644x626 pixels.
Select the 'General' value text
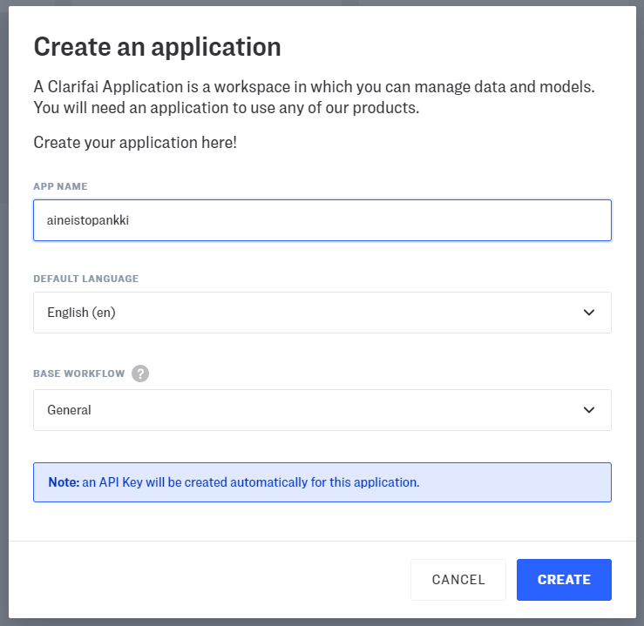70,410
